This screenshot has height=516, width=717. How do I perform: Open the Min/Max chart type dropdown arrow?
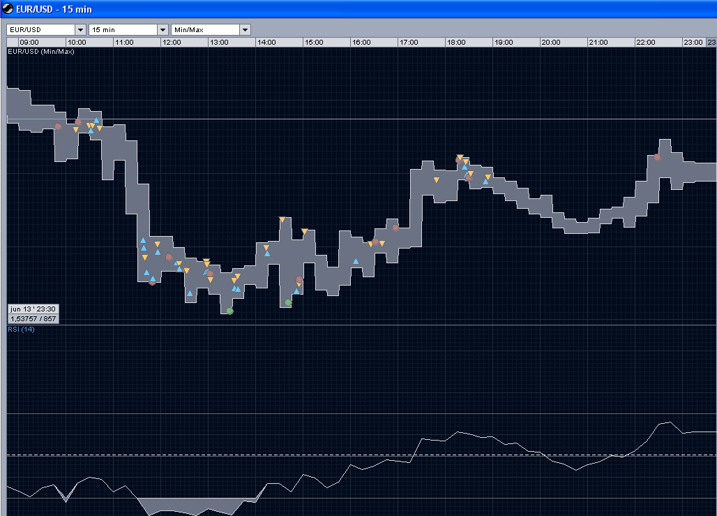point(245,30)
